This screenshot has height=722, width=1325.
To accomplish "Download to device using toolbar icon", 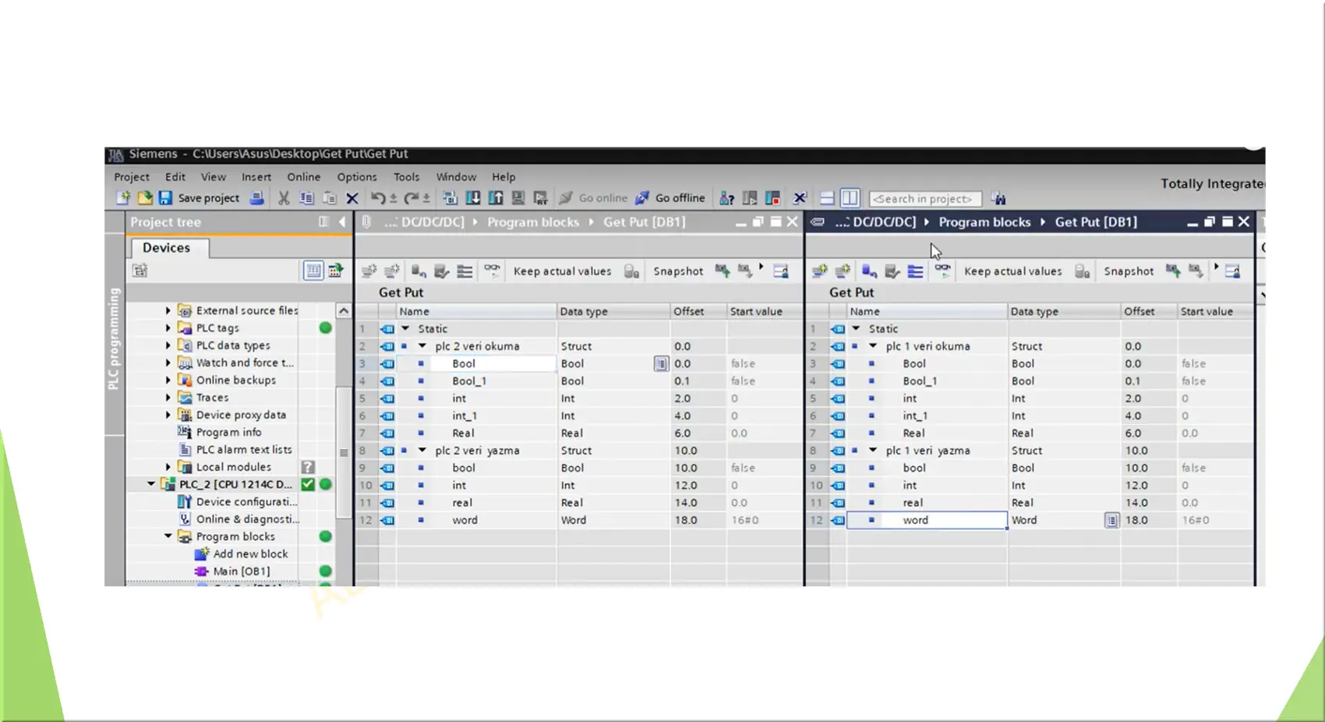I will tap(472, 198).
